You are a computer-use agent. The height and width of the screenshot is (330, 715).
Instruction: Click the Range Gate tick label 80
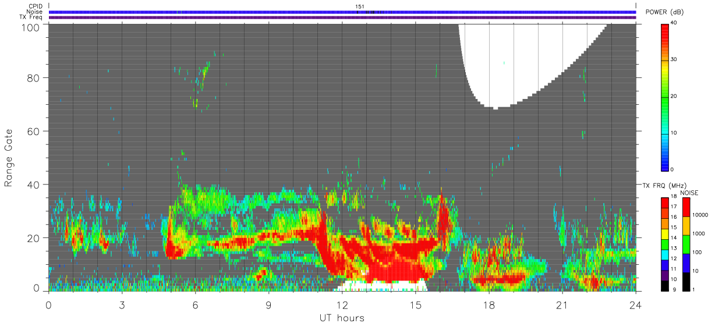33,77
